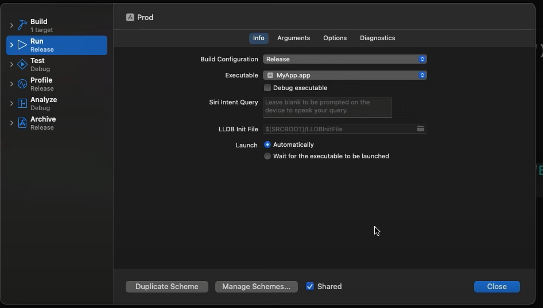543x308 pixels.
Task: Toggle the Debug executable checkbox
Action: [x=267, y=88]
